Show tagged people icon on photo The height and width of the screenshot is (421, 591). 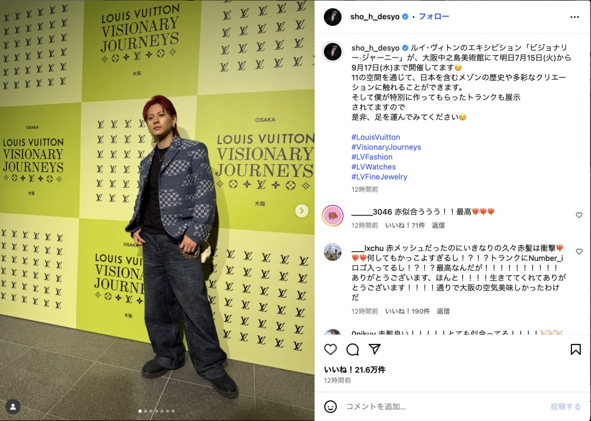[x=13, y=407]
